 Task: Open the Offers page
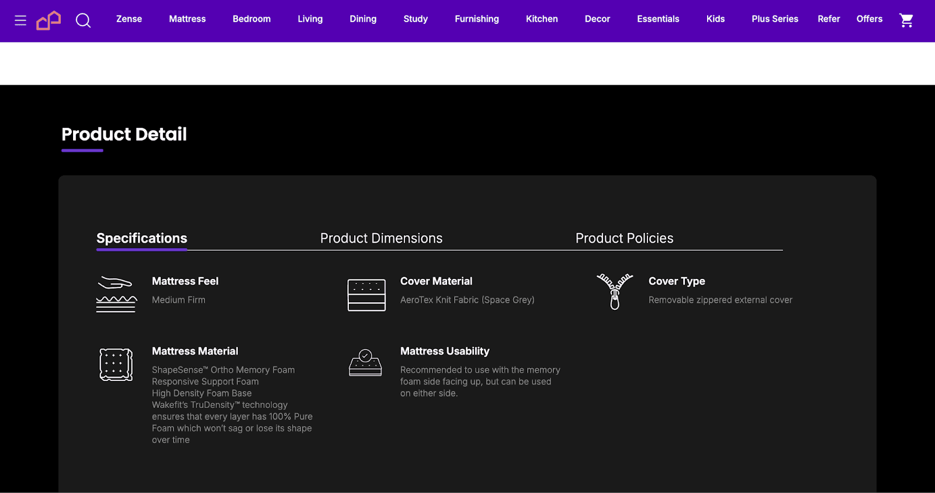click(870, 19)
